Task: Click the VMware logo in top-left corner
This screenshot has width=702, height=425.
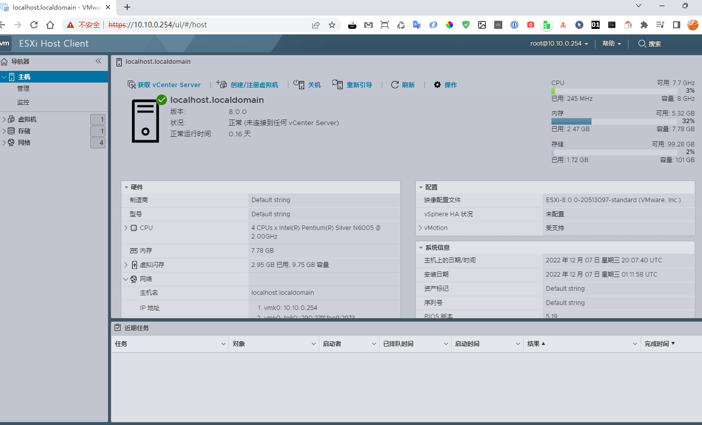Action: (x=5, y=44)
